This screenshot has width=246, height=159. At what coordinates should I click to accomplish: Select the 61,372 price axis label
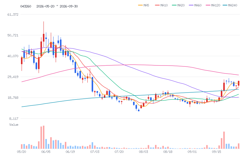(13, 14)
